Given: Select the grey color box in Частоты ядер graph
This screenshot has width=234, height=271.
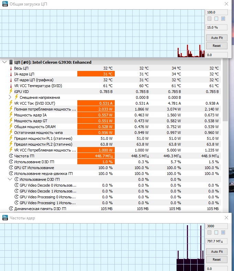Looking at the screenshot, I should pos(209,232).
